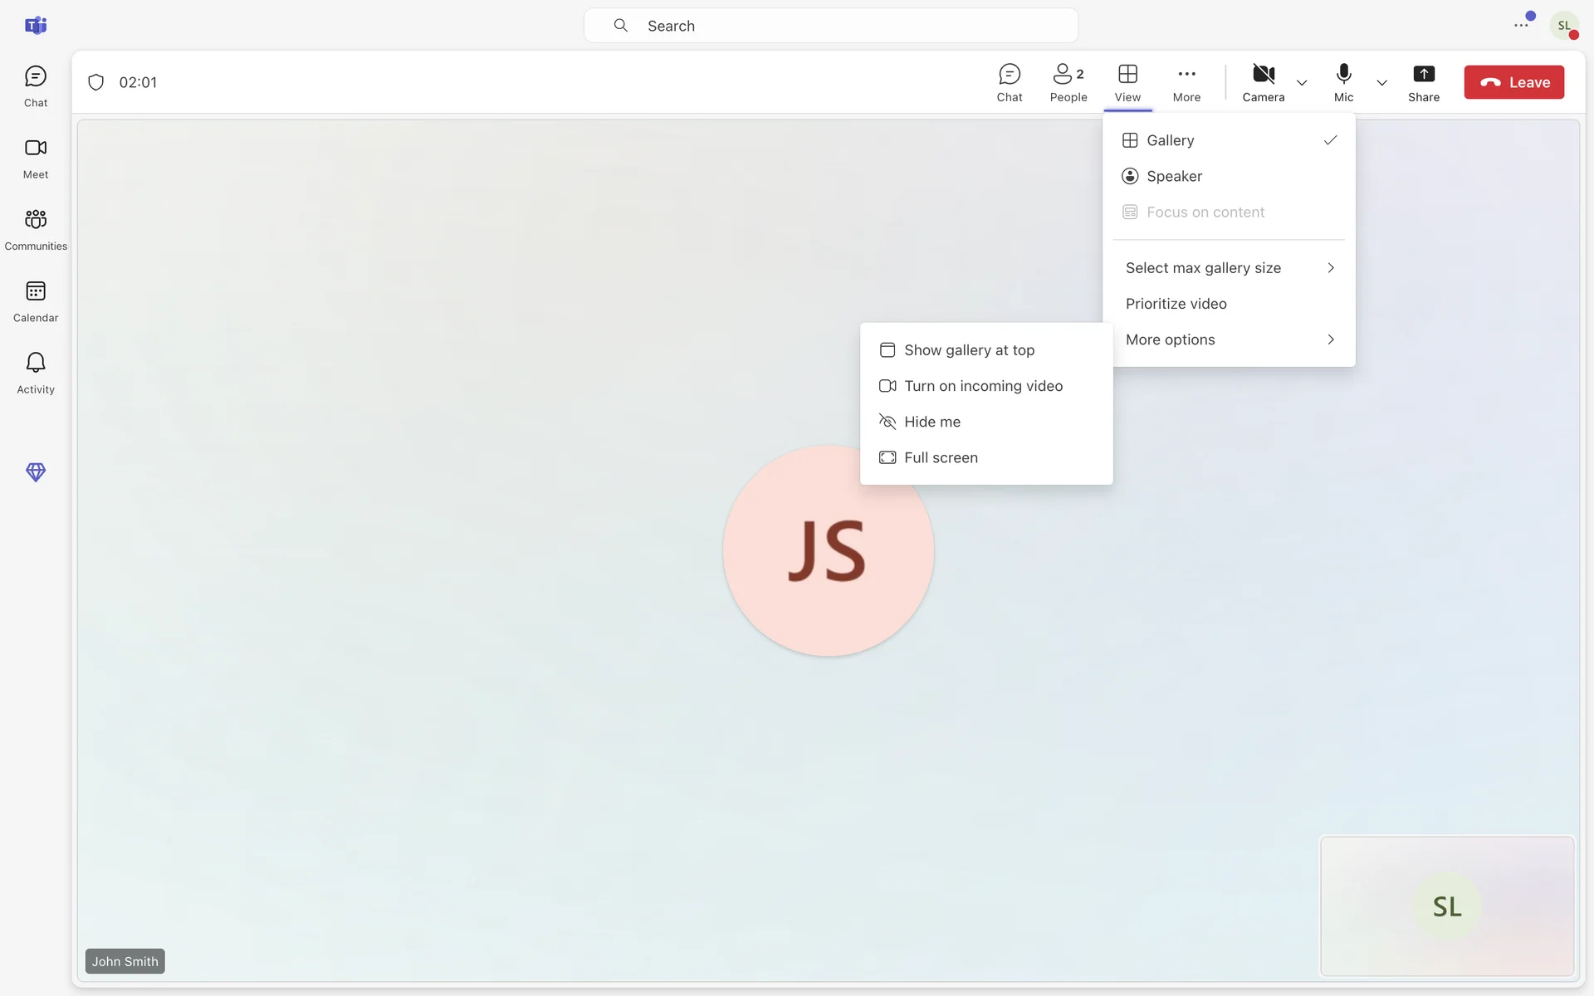The height and width of the screenshot is (996, 1594).
Task: Select Speaker view in menu
Action: 1174,176
